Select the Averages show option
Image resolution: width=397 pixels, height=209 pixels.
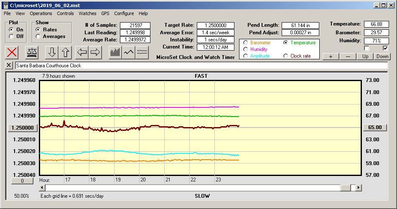tap(38, 36)
